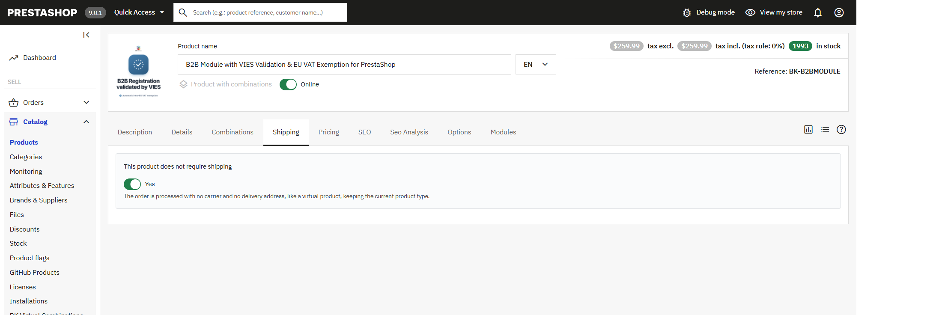This screenshot has height=315, width=951.
Task: Click the product cover thumbnail
Action: point(138,71)
